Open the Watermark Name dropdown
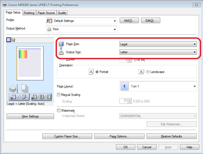The height and width of the screenshot is (154, 203). pos(158,116)
